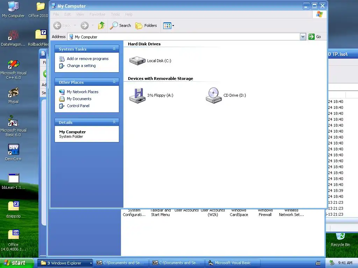Image resolution: width=358 pixels, height=268 pixels.
Task: Select Office 14.0.4006 iso file icon
Action: (x=13, y=240)
